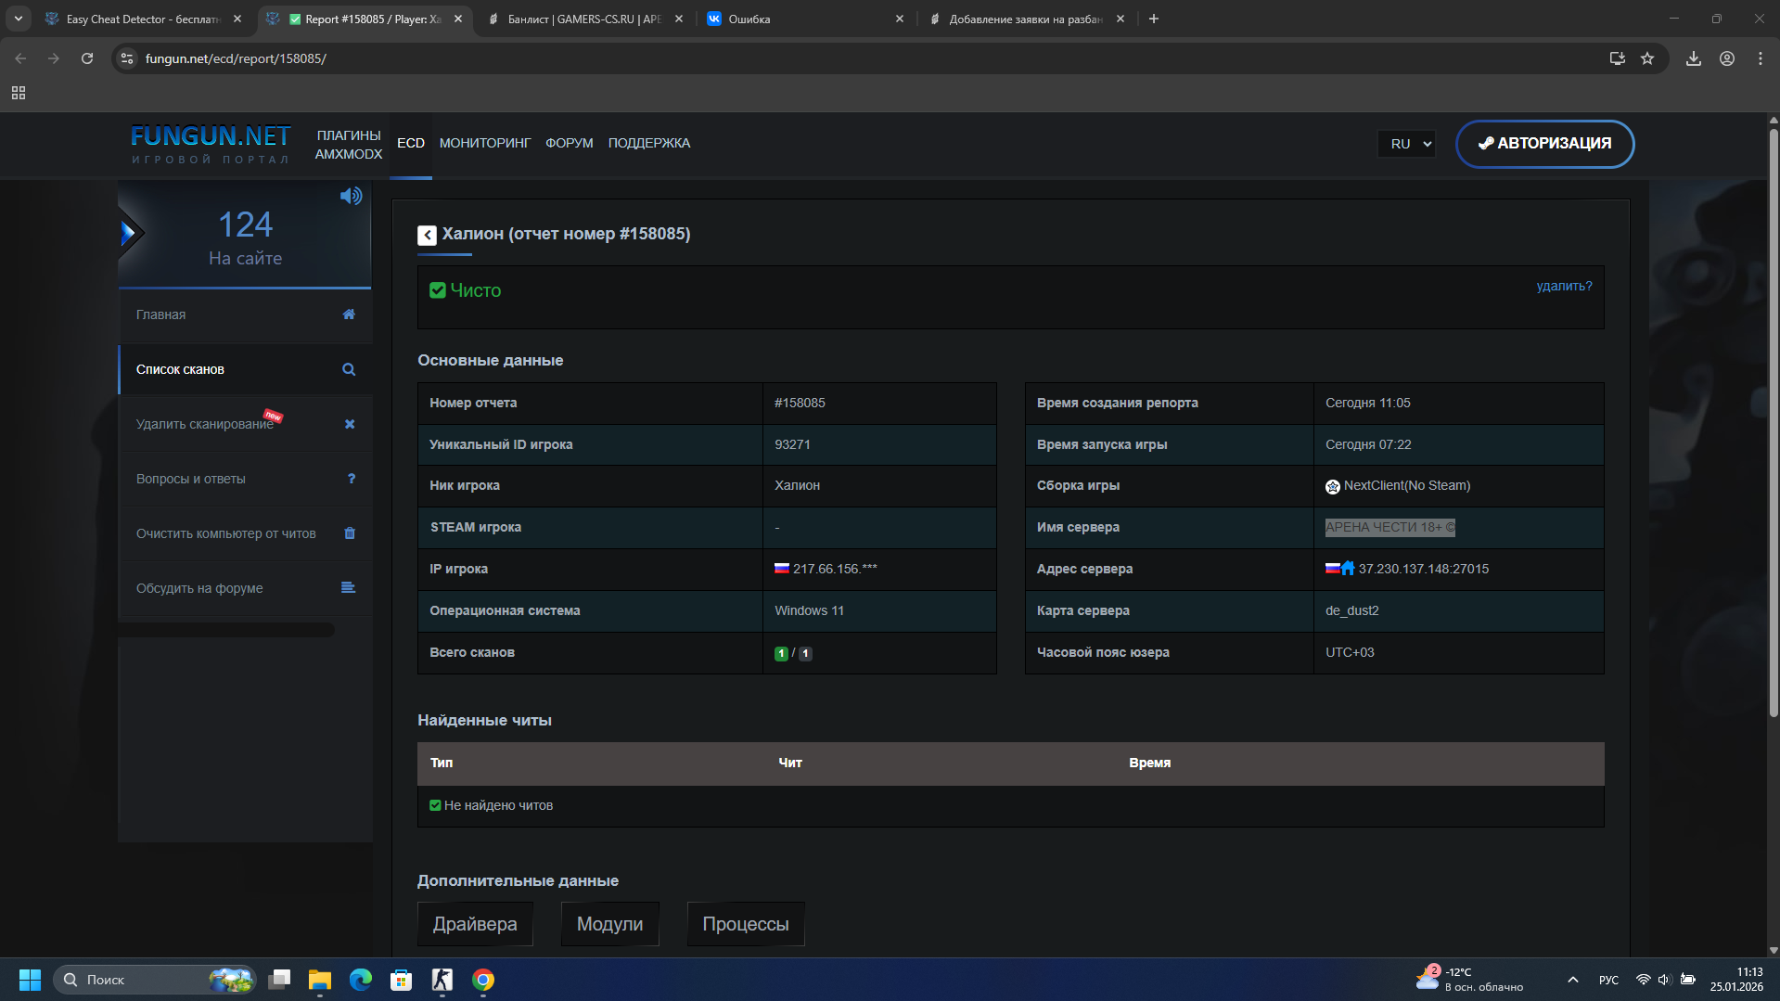Mute the site sound speaker icon
The image size is (1780, 1001).
point(351,196)
